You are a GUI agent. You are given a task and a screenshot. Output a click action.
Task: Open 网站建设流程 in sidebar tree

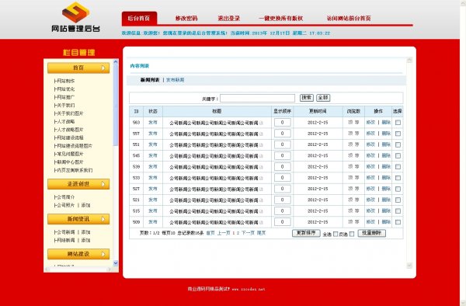70,137
